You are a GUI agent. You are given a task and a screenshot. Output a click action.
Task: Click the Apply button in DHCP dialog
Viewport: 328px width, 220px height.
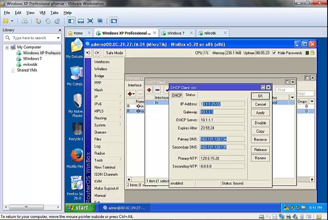[260, 113]
